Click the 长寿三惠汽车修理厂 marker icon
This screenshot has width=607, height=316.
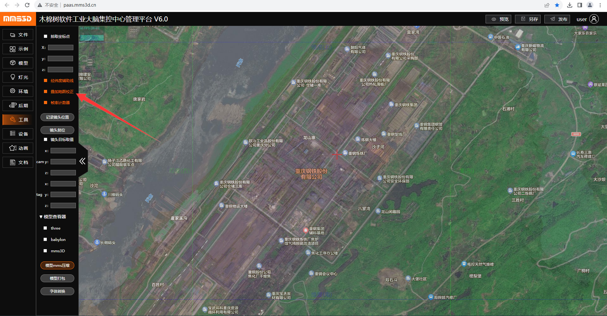[x=573, y=154]
